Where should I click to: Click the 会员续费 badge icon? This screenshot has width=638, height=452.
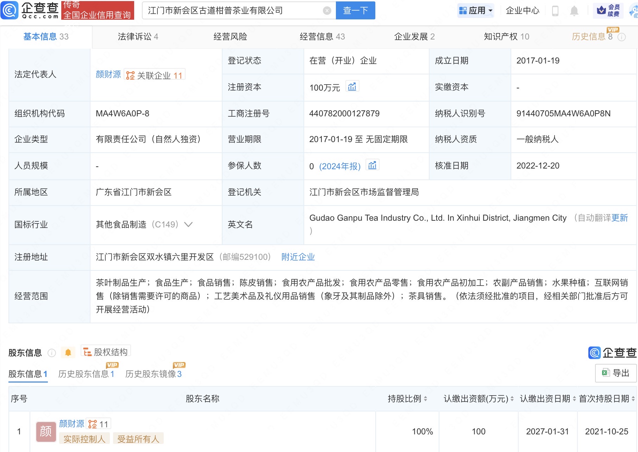pyautogui.click(x=609, y=10)
